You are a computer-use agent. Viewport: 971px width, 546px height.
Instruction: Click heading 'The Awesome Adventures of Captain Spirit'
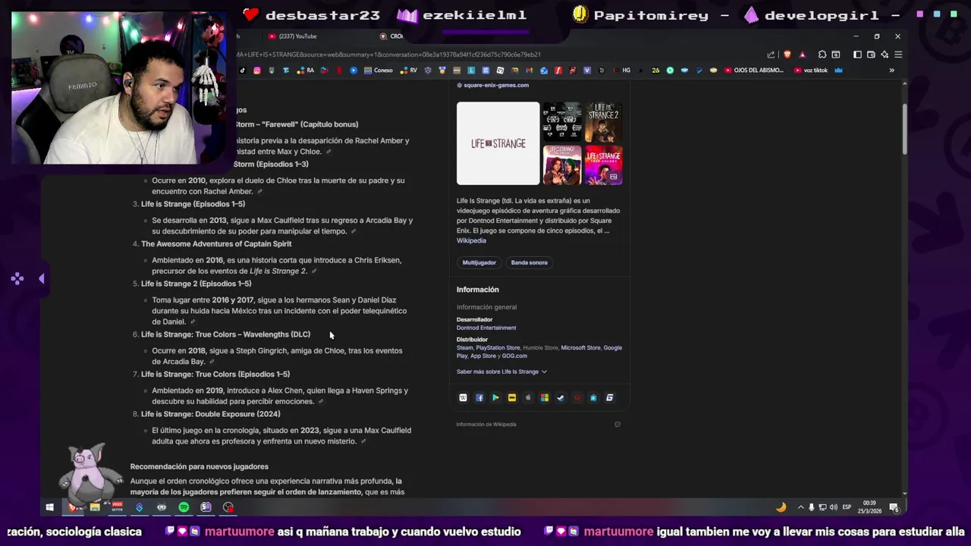click(x=216, y=244)
